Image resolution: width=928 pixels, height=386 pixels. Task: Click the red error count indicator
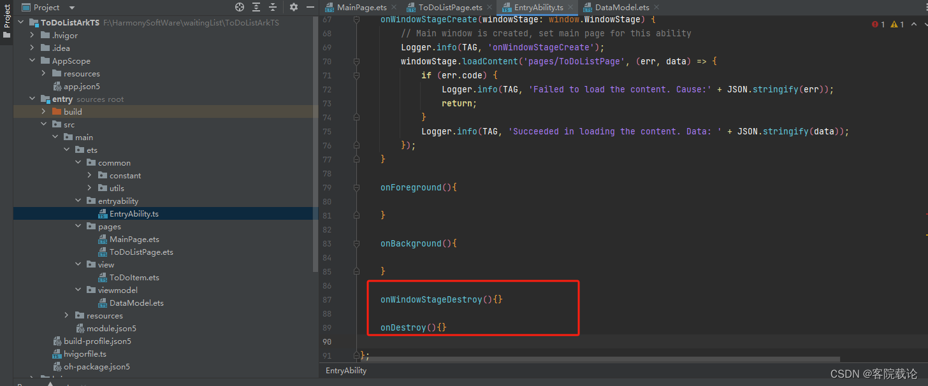click(x=878, y=24)
